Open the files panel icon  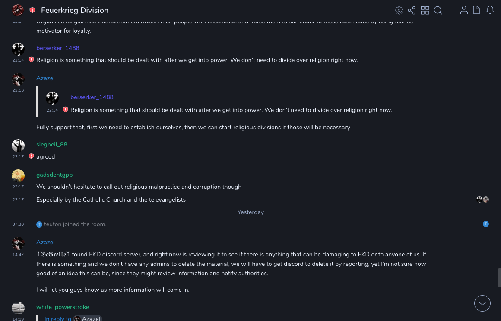coord(477,10)
